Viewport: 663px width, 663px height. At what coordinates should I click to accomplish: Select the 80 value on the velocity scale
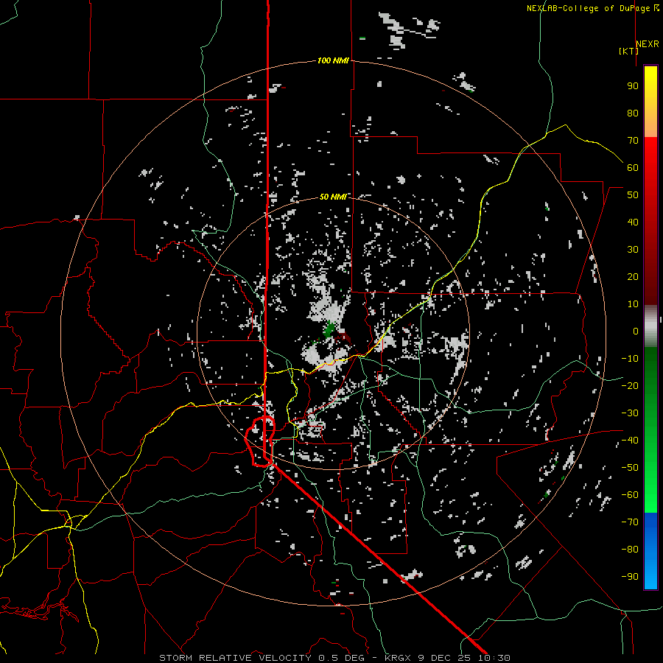click(633, 113)
